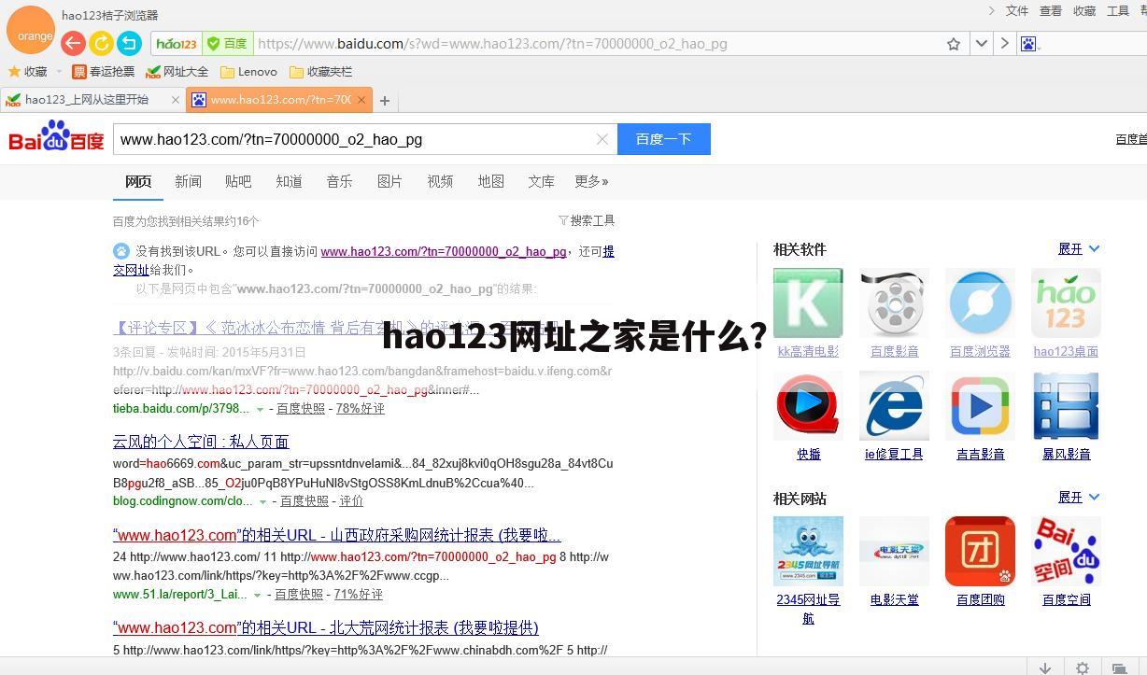
Task: Click the 电影天堂 website icon
Action: coord(894,551)
